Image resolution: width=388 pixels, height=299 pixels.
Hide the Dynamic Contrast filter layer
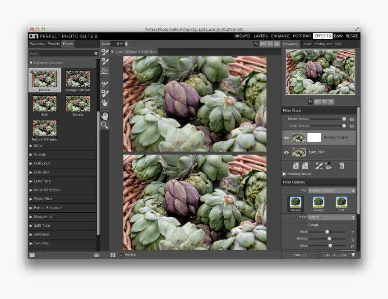click(286, 138)
